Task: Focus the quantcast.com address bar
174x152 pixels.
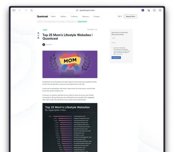Action: click(x=87, y=10)
